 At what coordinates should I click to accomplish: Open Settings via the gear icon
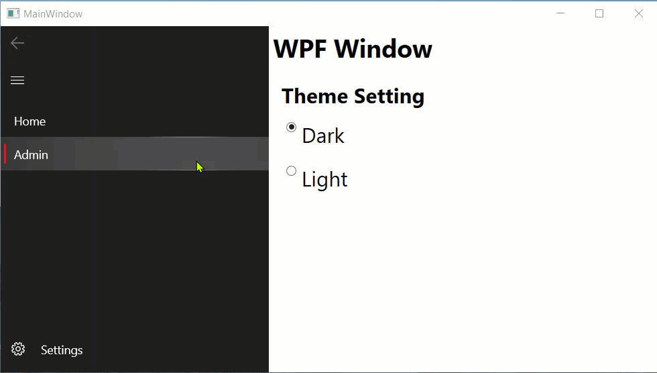pyautogui.click(x=18, y=349)
